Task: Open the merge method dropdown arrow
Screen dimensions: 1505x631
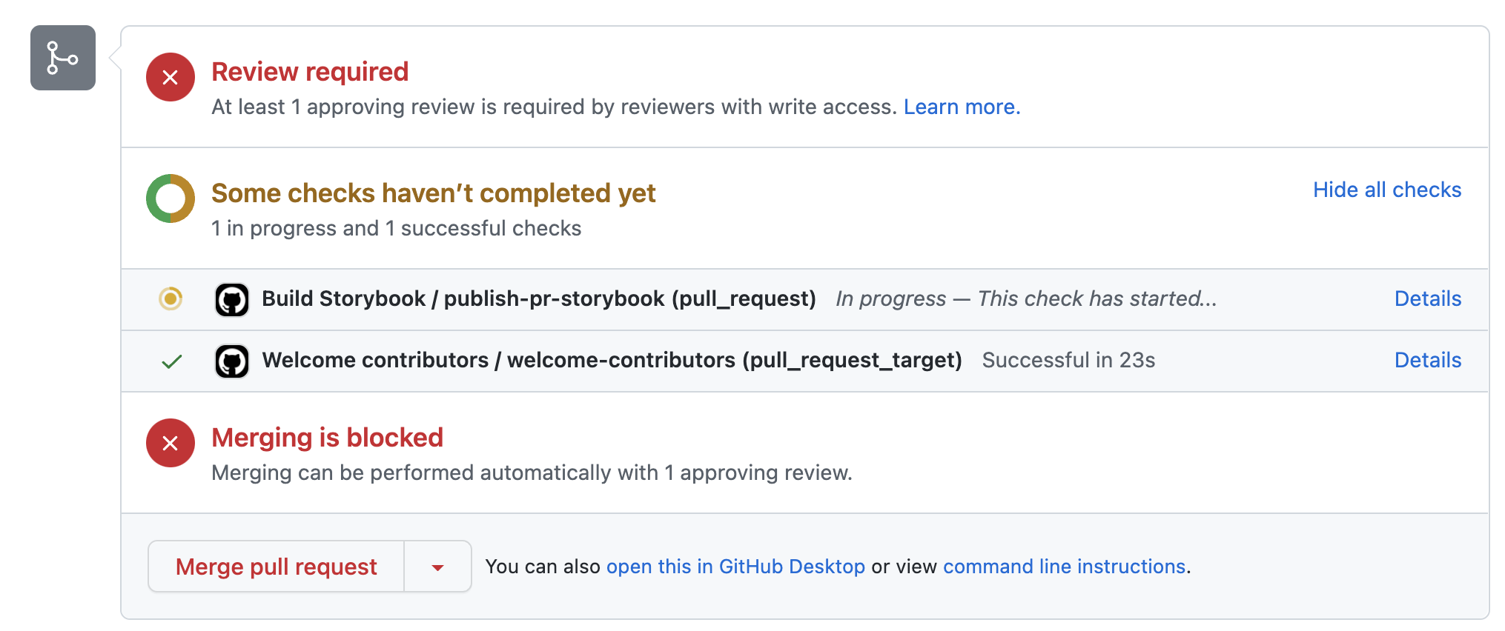Action: pyautogui.click(x=437, y=567)
